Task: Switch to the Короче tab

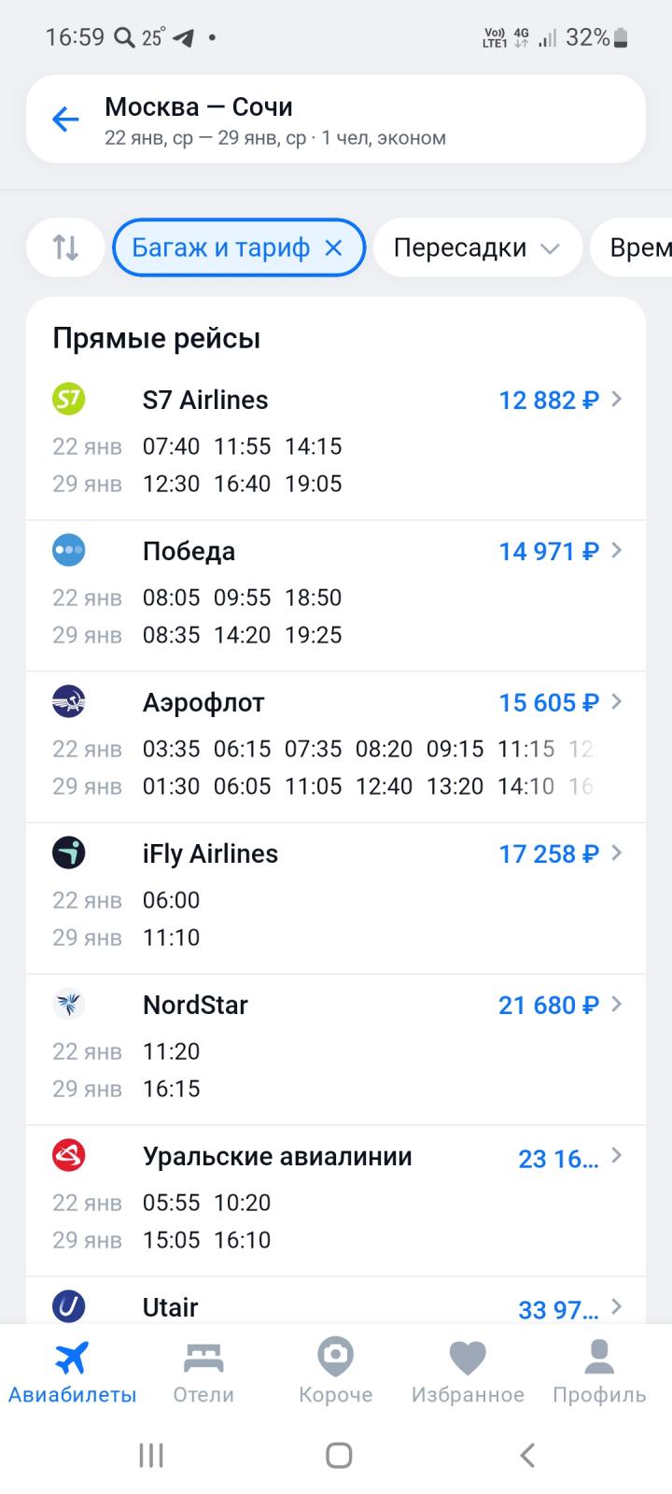Action: [x=335, y=1373]
